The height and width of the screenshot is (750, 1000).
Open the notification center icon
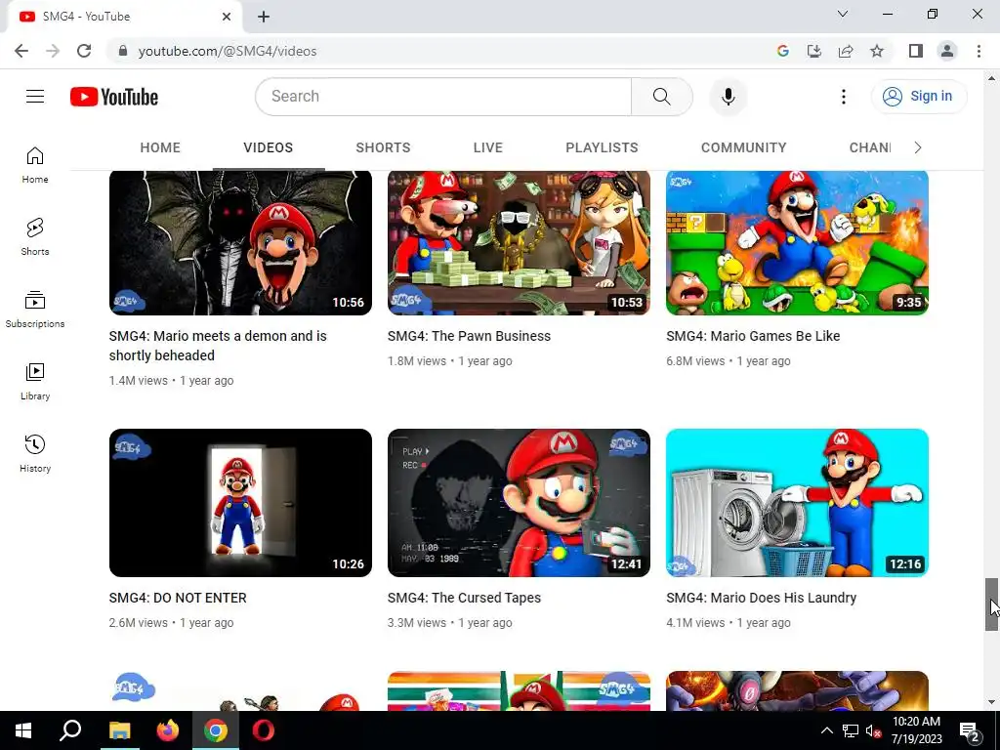tap(970, 730)
